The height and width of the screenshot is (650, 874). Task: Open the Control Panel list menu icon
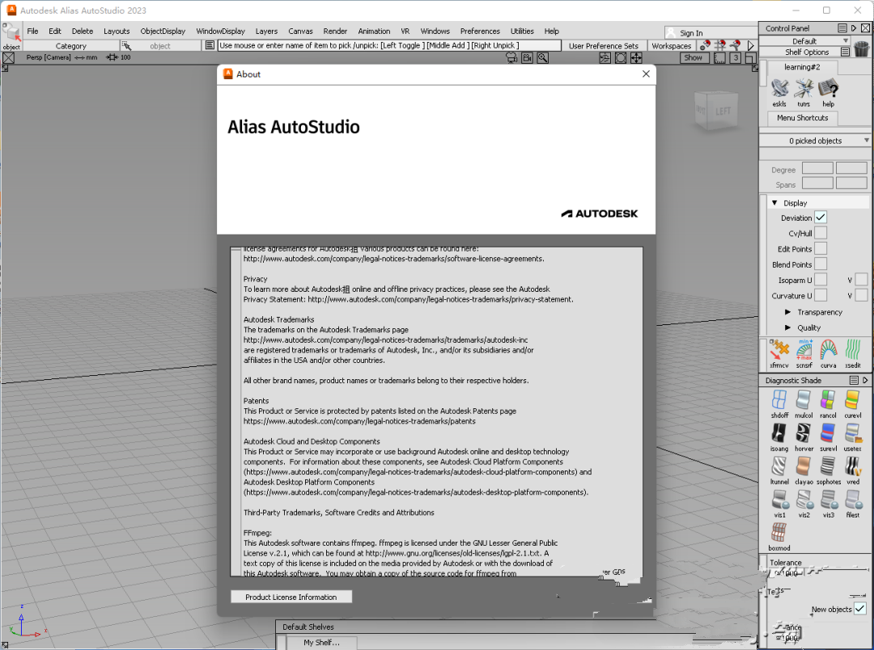point(842,27)
